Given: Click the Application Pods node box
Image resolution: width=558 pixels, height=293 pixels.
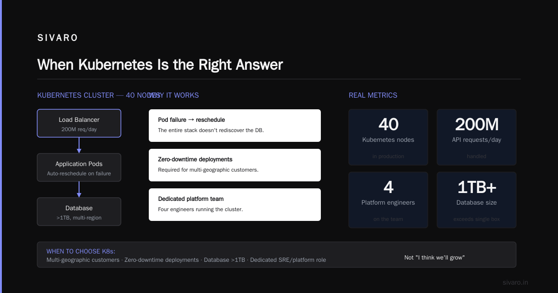Looking at the screenshot, I should [x=79, y=167].
